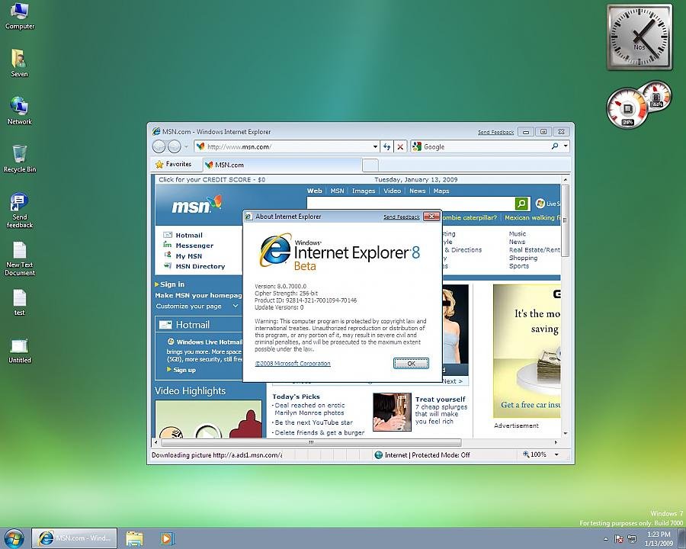
Task: Select the Web search tab on MSN
Action: pyautogui.click(x=314, y=191)
